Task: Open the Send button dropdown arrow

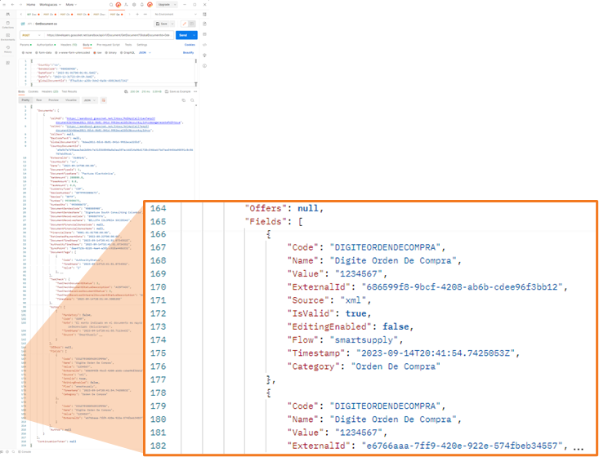Action: coord(194,35)
